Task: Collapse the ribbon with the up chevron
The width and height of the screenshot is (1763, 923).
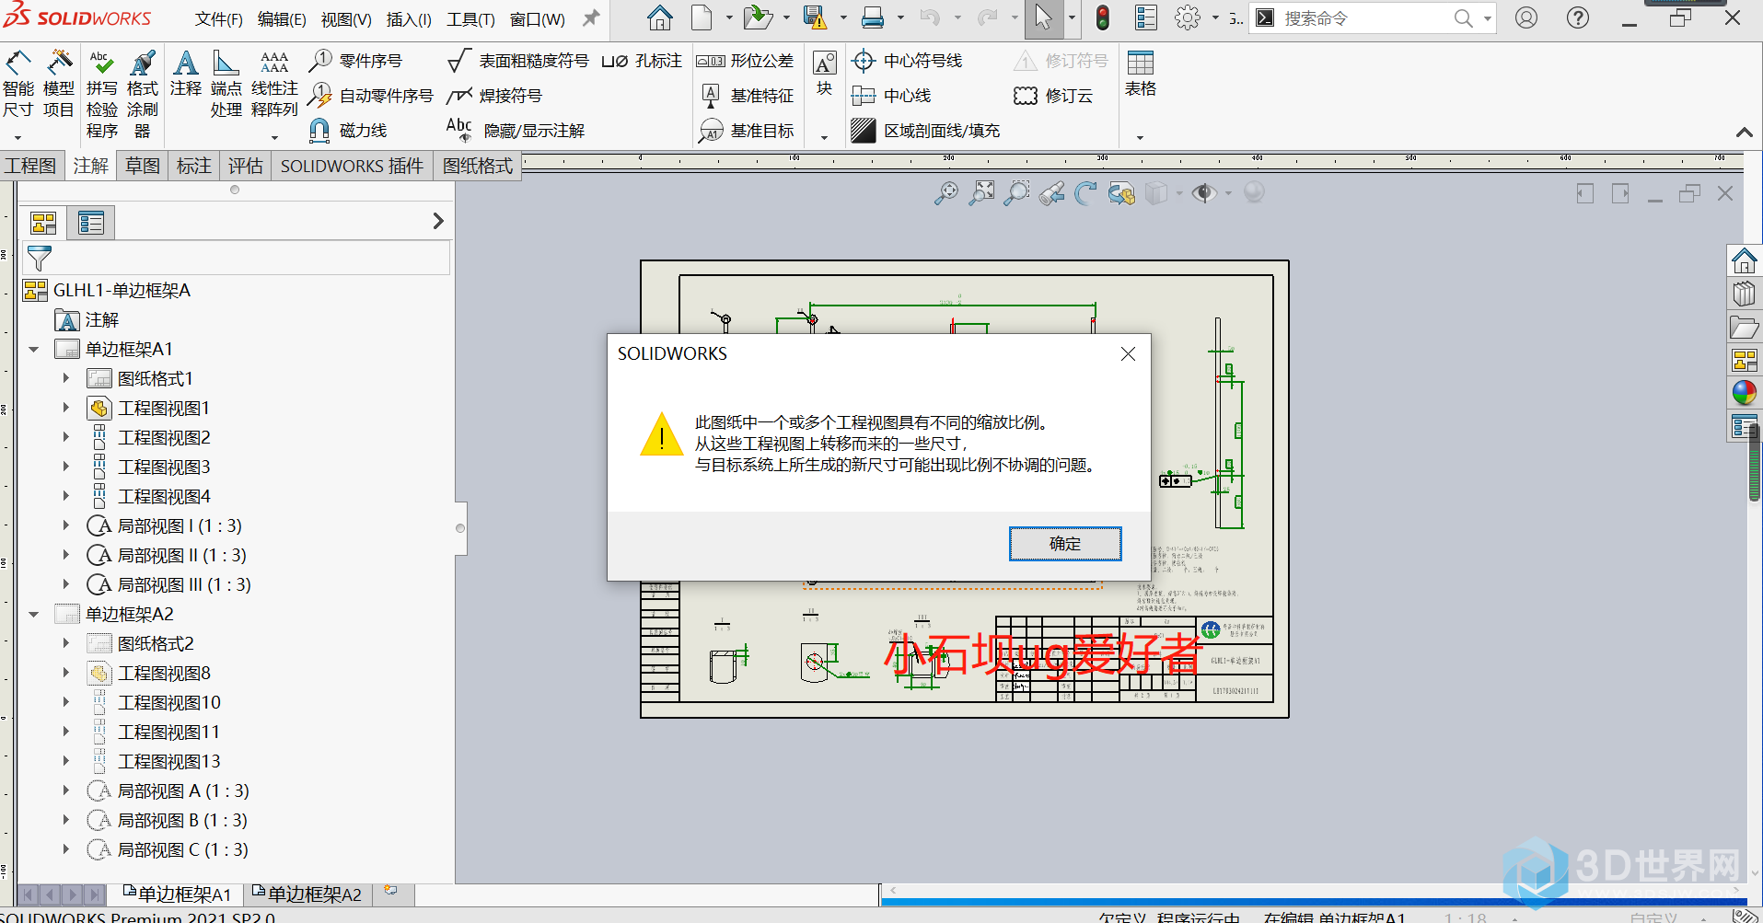Action: (1745, 133)
